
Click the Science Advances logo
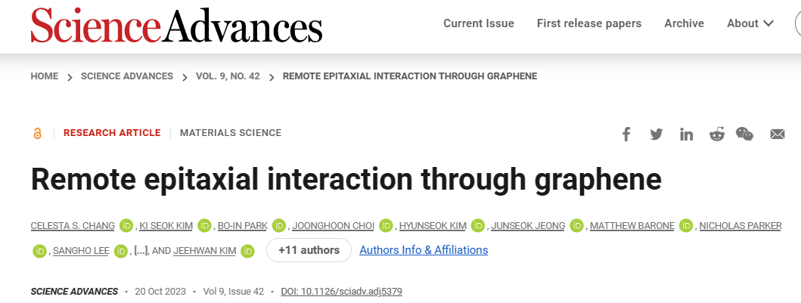(x=176, y=25)
